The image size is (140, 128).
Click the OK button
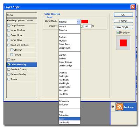tap(123, 15)
